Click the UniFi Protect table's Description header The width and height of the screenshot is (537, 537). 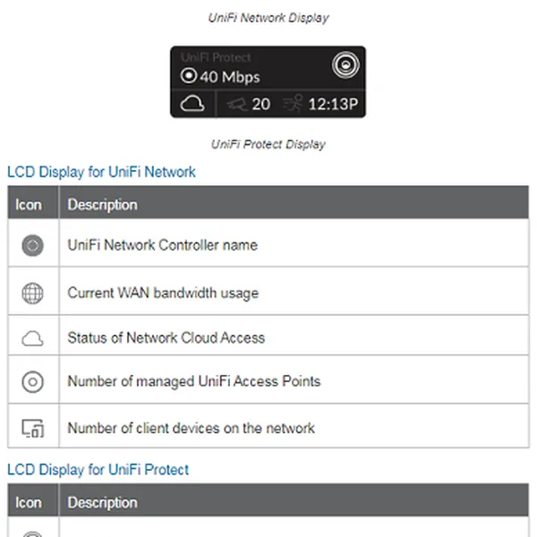tap(103, 502)
